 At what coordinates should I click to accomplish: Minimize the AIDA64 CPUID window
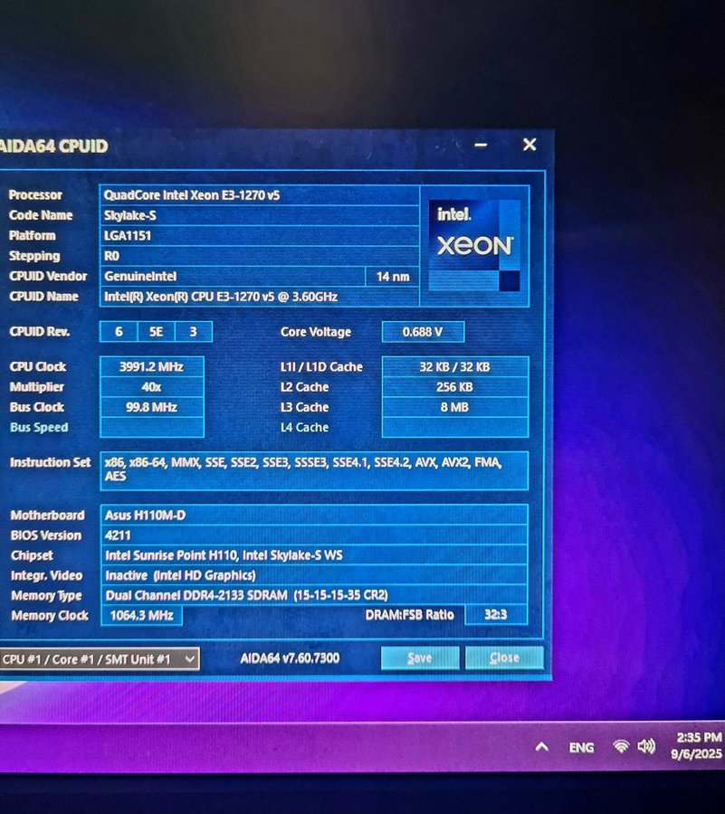coord(481,145)
